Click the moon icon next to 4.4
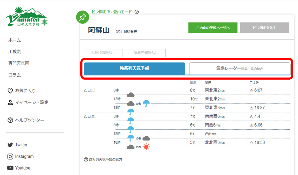The width and height of the screenshot is (298, 175). click(x=251, y=117)
